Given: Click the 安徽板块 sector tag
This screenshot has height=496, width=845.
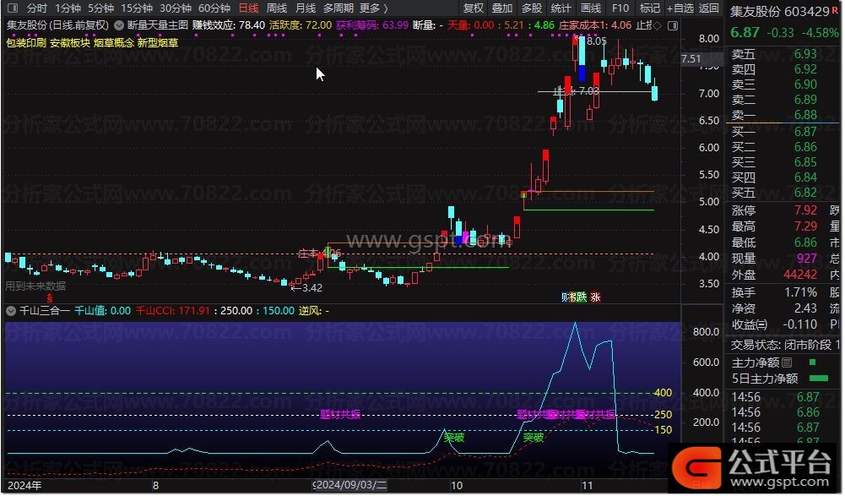Looking at the screenshot, I should tap(70, 42).
